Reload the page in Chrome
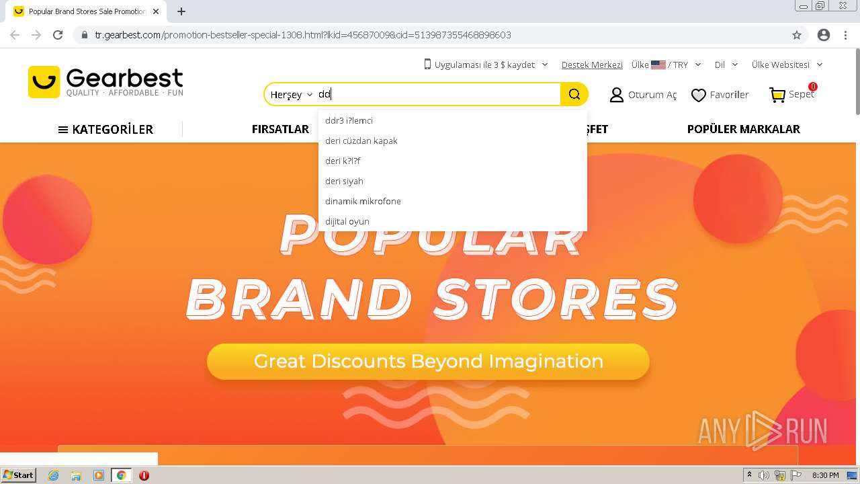The height and width of the screenshot is (484, 860). pos(58,35)
